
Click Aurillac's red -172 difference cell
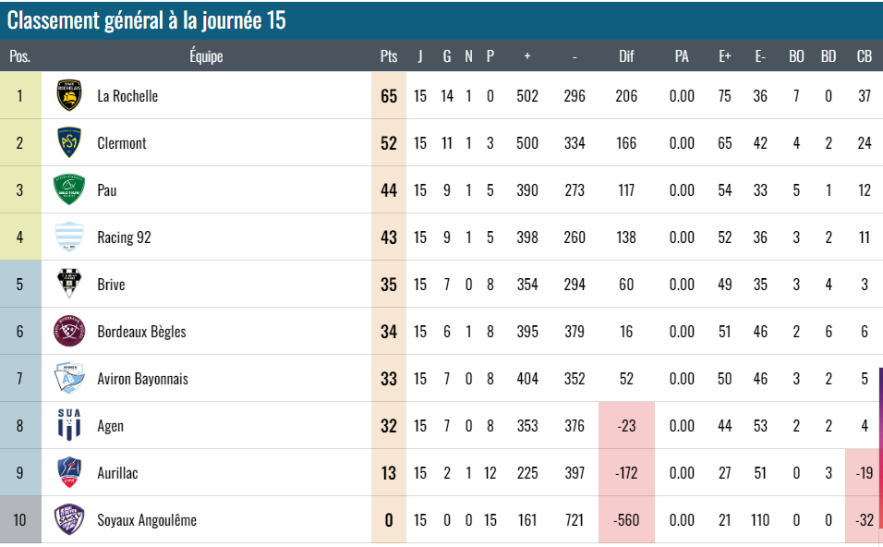pyautogui.click(x=626, y=473)
